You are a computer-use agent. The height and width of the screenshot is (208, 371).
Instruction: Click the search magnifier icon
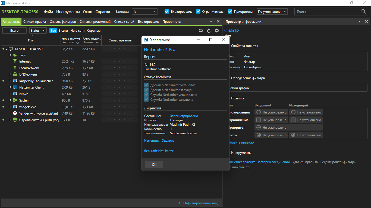[364, 11]
